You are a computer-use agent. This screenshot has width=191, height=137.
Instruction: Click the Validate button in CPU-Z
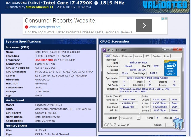tap(158, 125)
